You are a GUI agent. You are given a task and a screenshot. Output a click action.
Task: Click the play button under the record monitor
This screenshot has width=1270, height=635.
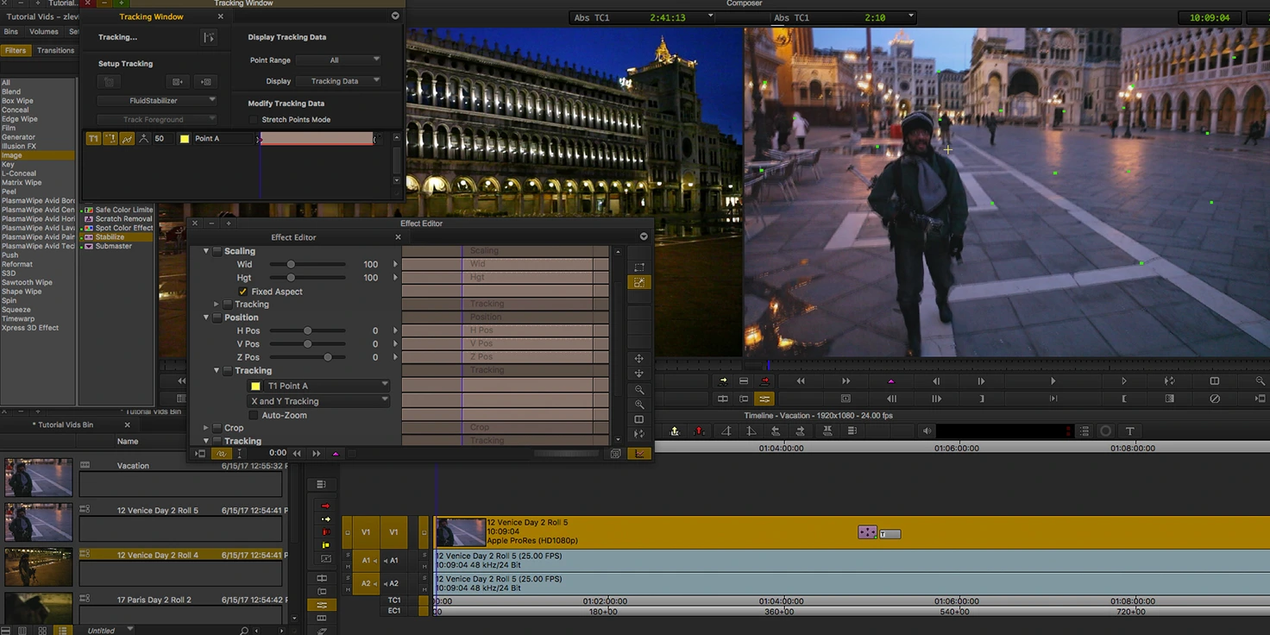[1053, 381]
